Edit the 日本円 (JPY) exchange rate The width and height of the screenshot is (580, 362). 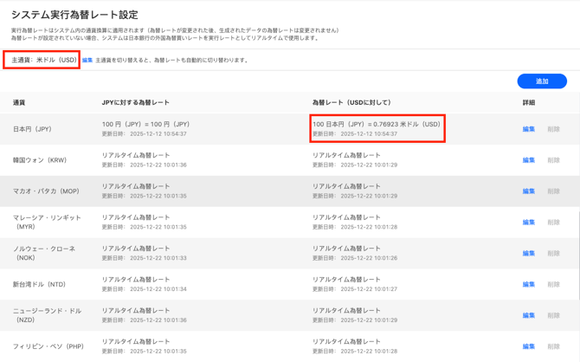[x=529, y=129]
